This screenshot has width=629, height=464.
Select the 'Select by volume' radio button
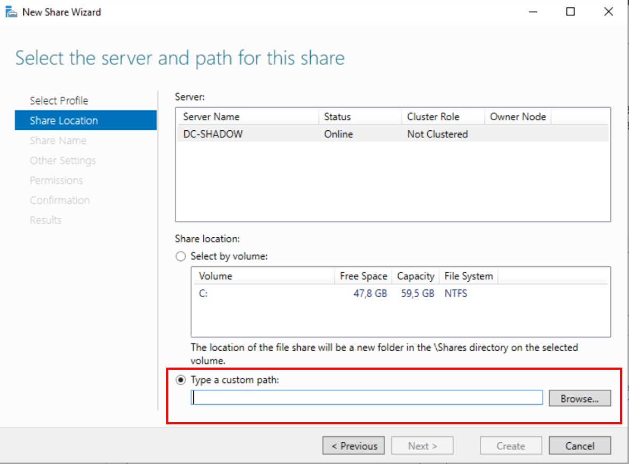pos(181,256)
